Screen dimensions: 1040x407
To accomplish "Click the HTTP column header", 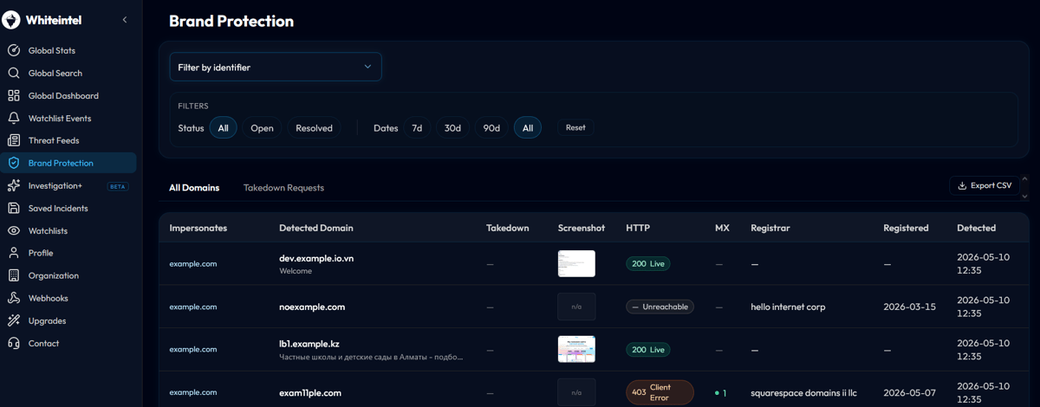I will pyautogui.click(x=638, y=228).
